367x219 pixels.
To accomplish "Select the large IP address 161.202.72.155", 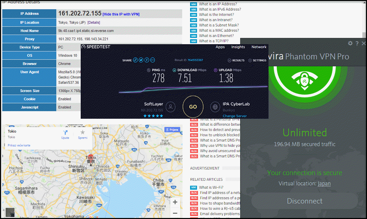I will [80, 13].
